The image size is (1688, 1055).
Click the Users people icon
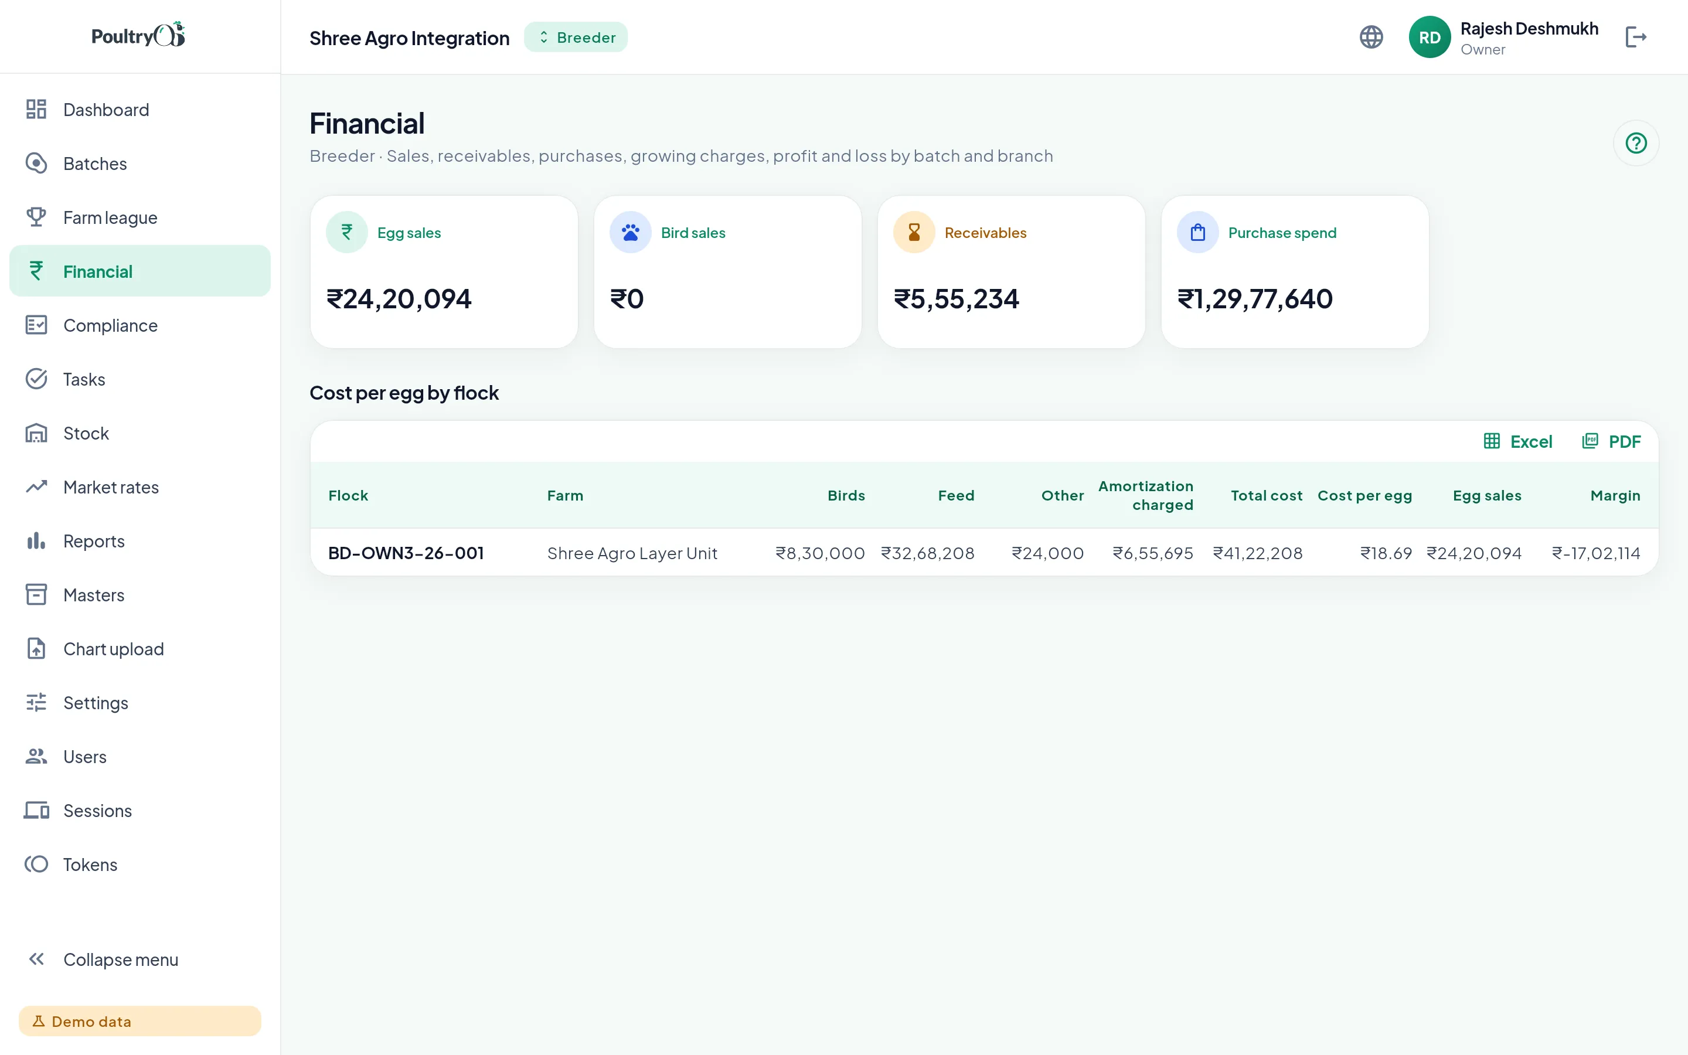36,756
